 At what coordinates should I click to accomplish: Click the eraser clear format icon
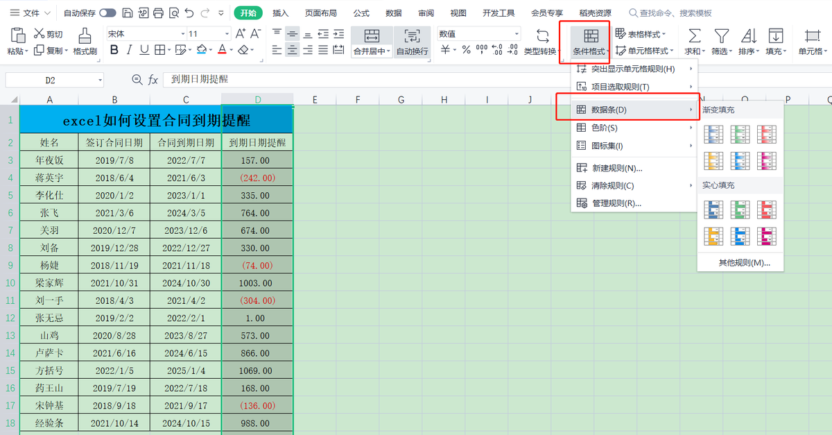pos(243,50)
